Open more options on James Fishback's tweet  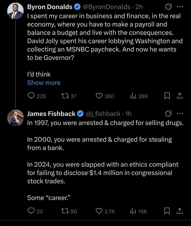pos(180,114)
